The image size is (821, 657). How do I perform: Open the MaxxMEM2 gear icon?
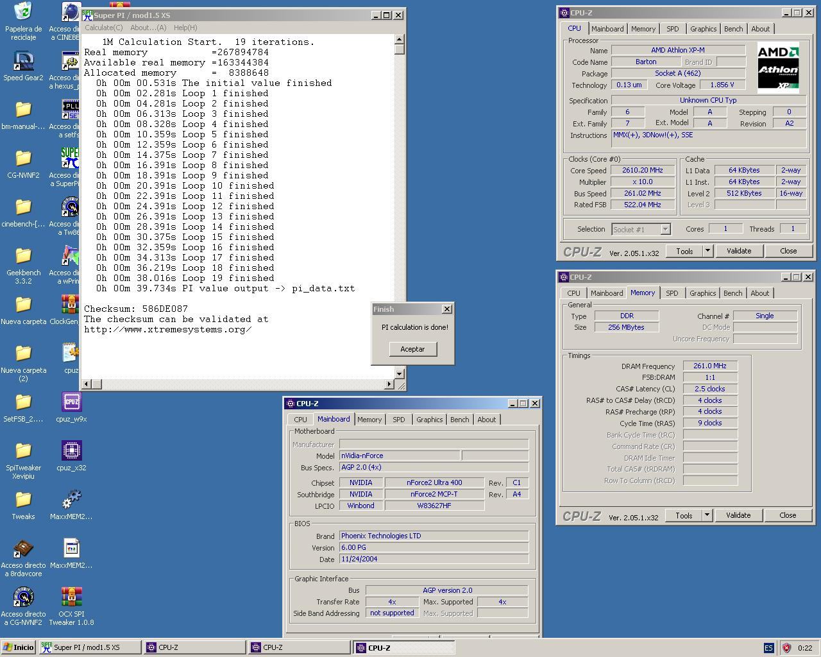(71, 500)
